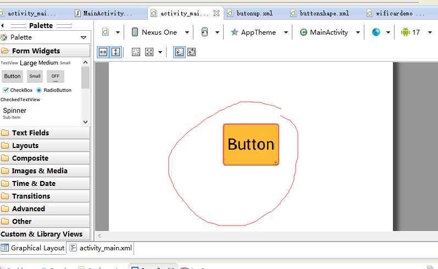Click the palette scroll up arrow
Image resolution: width=438 pixels, height=269 pixels.
click(x=86, y=62)
